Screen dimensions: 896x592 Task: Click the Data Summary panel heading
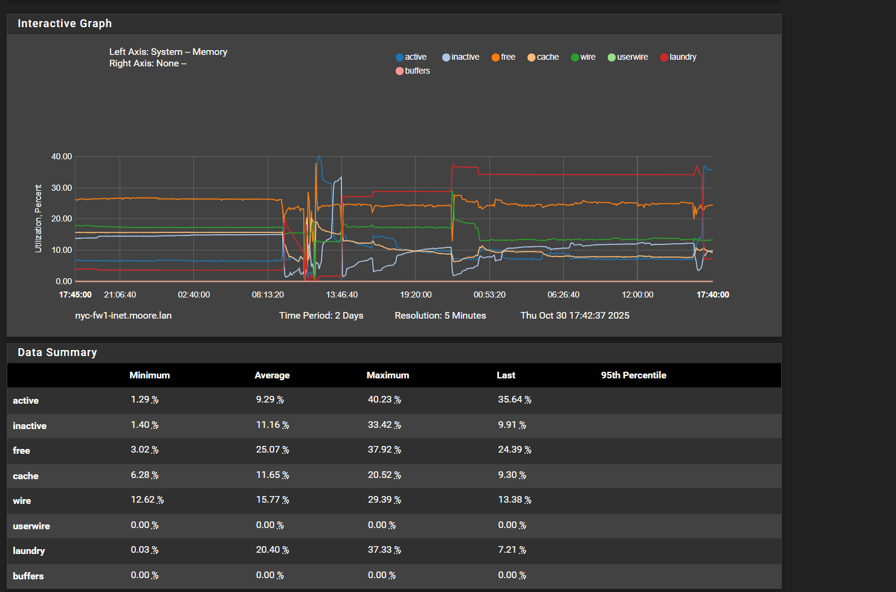[57, 352]
